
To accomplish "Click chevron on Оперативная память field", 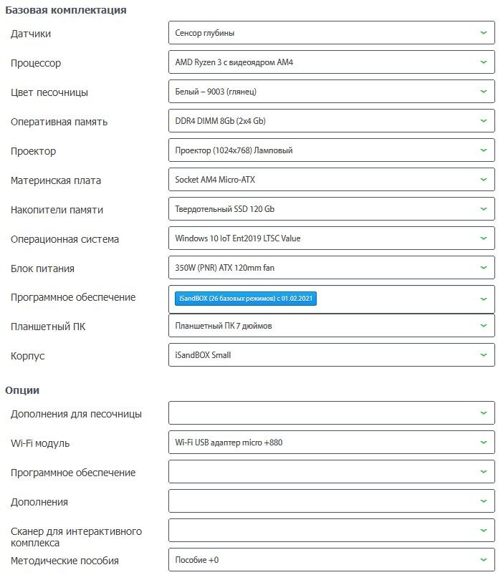I will coord(484,120).
